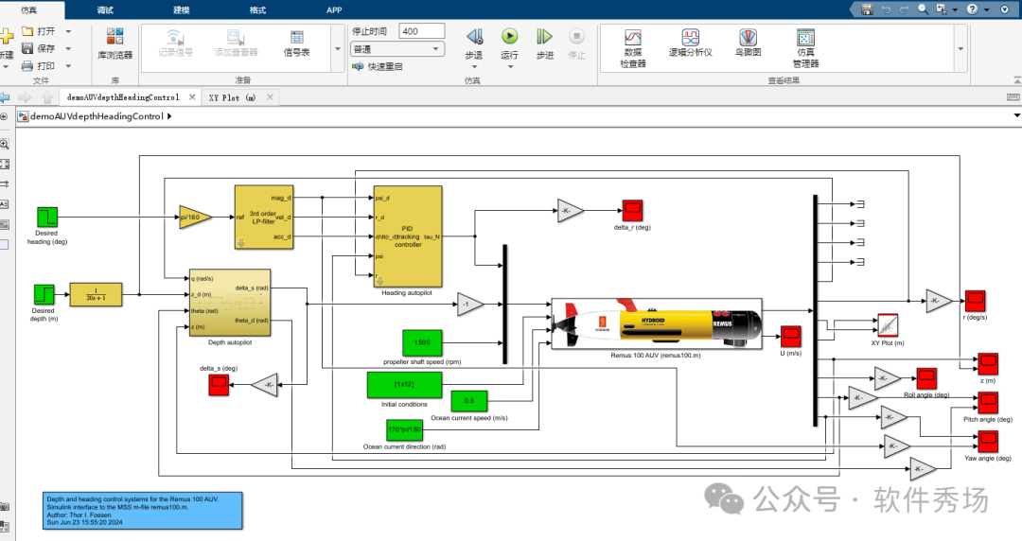Viewport: 1022px width, 541px height.
Task: Select the U (m/s) scope block
Action: pos(790,337)
